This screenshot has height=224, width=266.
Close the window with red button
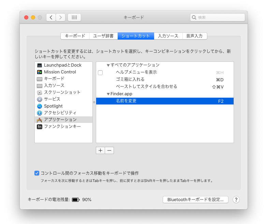coord(26,17)
